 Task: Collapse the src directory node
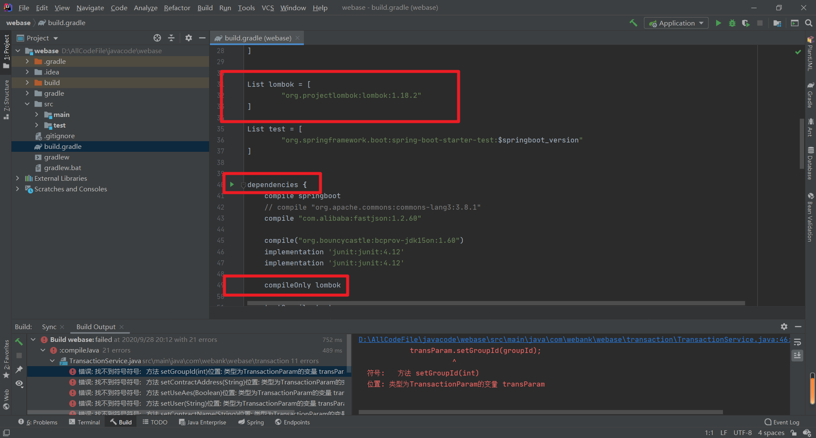point(28,104)
